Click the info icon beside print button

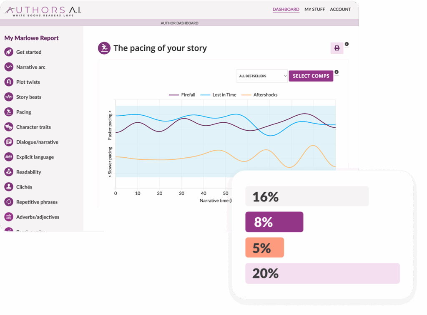tap(347, 44)
